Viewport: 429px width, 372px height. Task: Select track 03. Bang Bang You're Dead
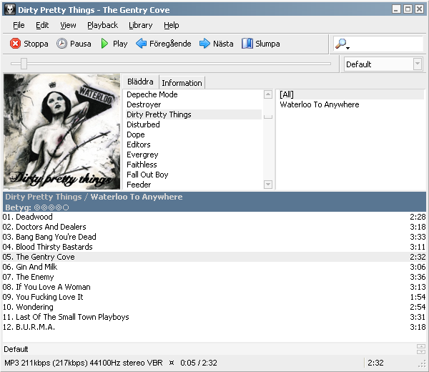pyautogui.click(x=214, y=237)
